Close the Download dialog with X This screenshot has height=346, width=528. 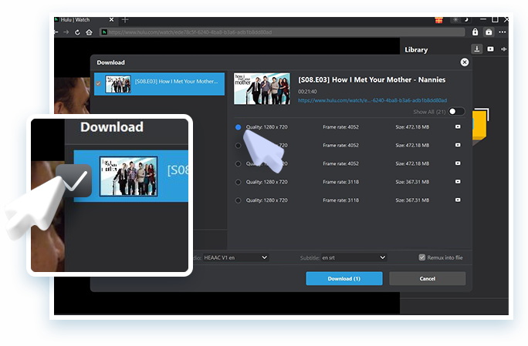[465, 62]
